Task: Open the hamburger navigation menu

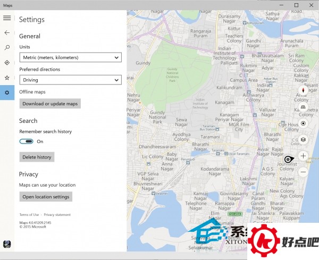Action: click(x=7, y=18)
